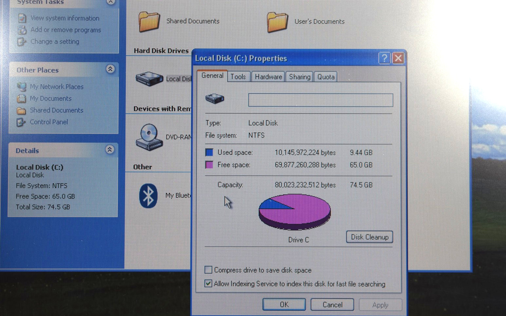Go to Shared Documents sidebar link
Viewport: 506px width, 316px height.
pos(56,111)
